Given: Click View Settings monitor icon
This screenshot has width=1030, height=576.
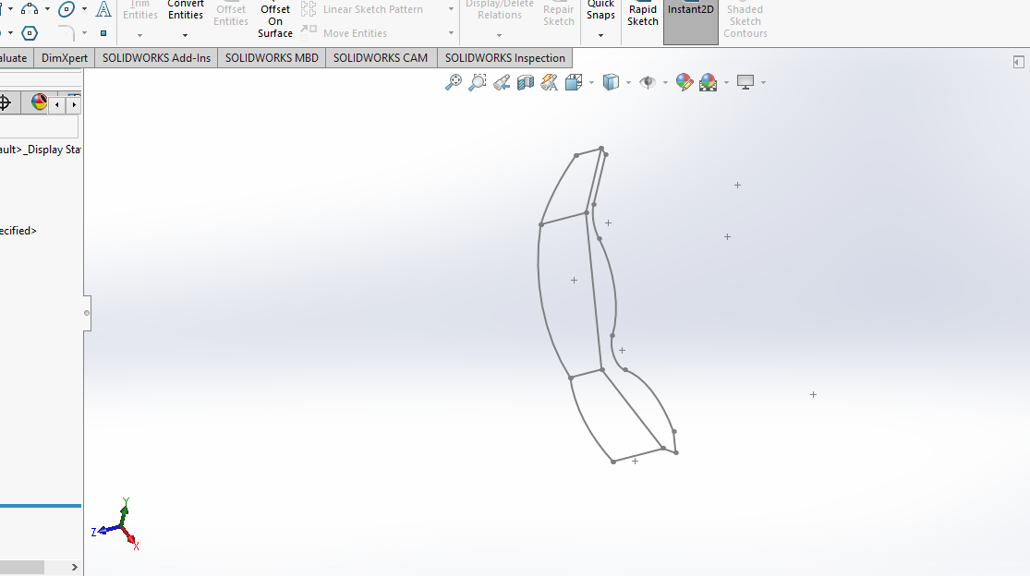Looking at the screenshot, I should [745, 82].
